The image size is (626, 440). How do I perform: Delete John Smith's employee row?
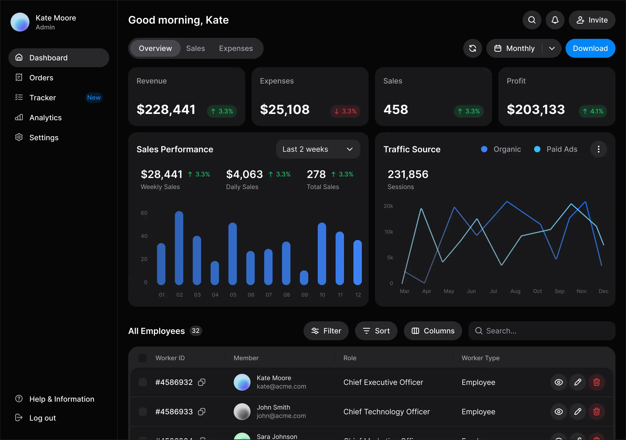pos(597,412)
